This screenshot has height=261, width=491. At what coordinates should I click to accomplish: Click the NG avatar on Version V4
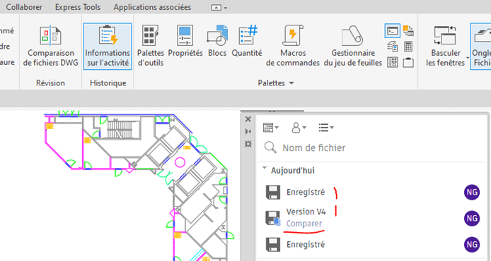[472, 218]
